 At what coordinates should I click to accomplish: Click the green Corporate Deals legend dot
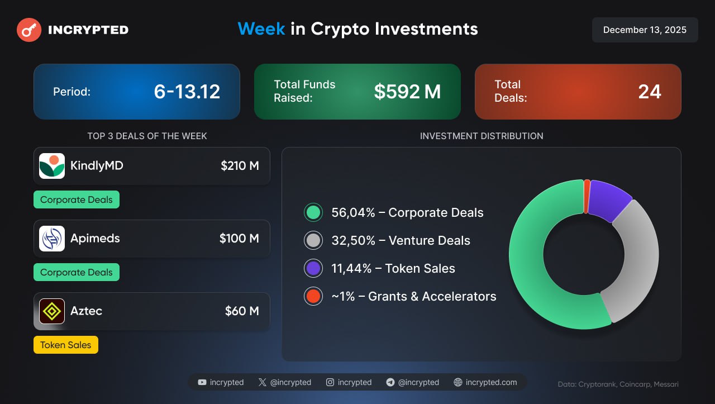(313, 212)
